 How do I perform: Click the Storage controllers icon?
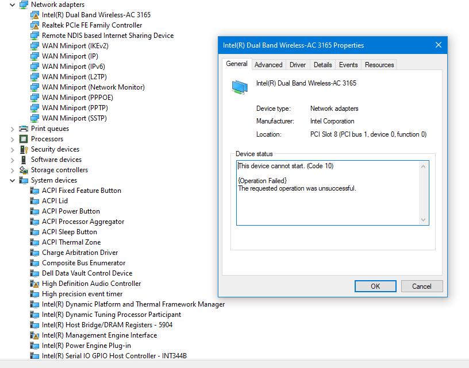(x=24, y=170)
